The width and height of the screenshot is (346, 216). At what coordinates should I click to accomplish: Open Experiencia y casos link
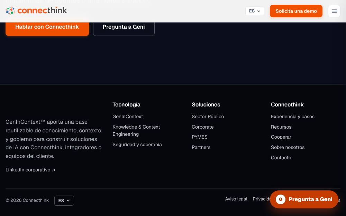(293, 116)
